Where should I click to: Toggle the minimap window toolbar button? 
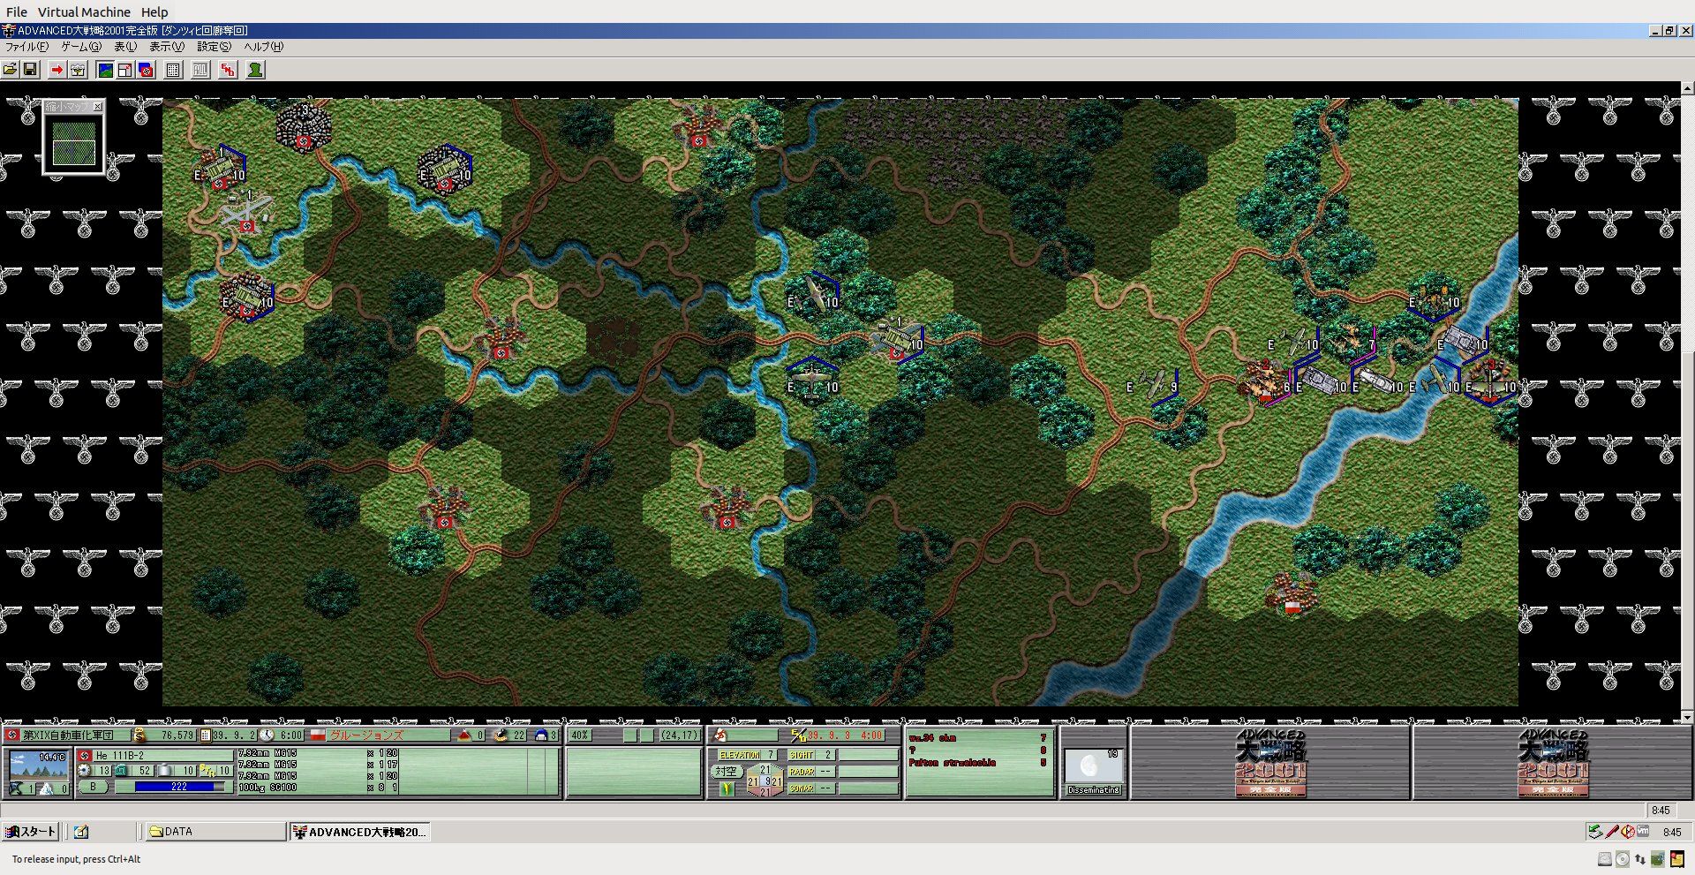pyautogui.click(x=125, y=70)
